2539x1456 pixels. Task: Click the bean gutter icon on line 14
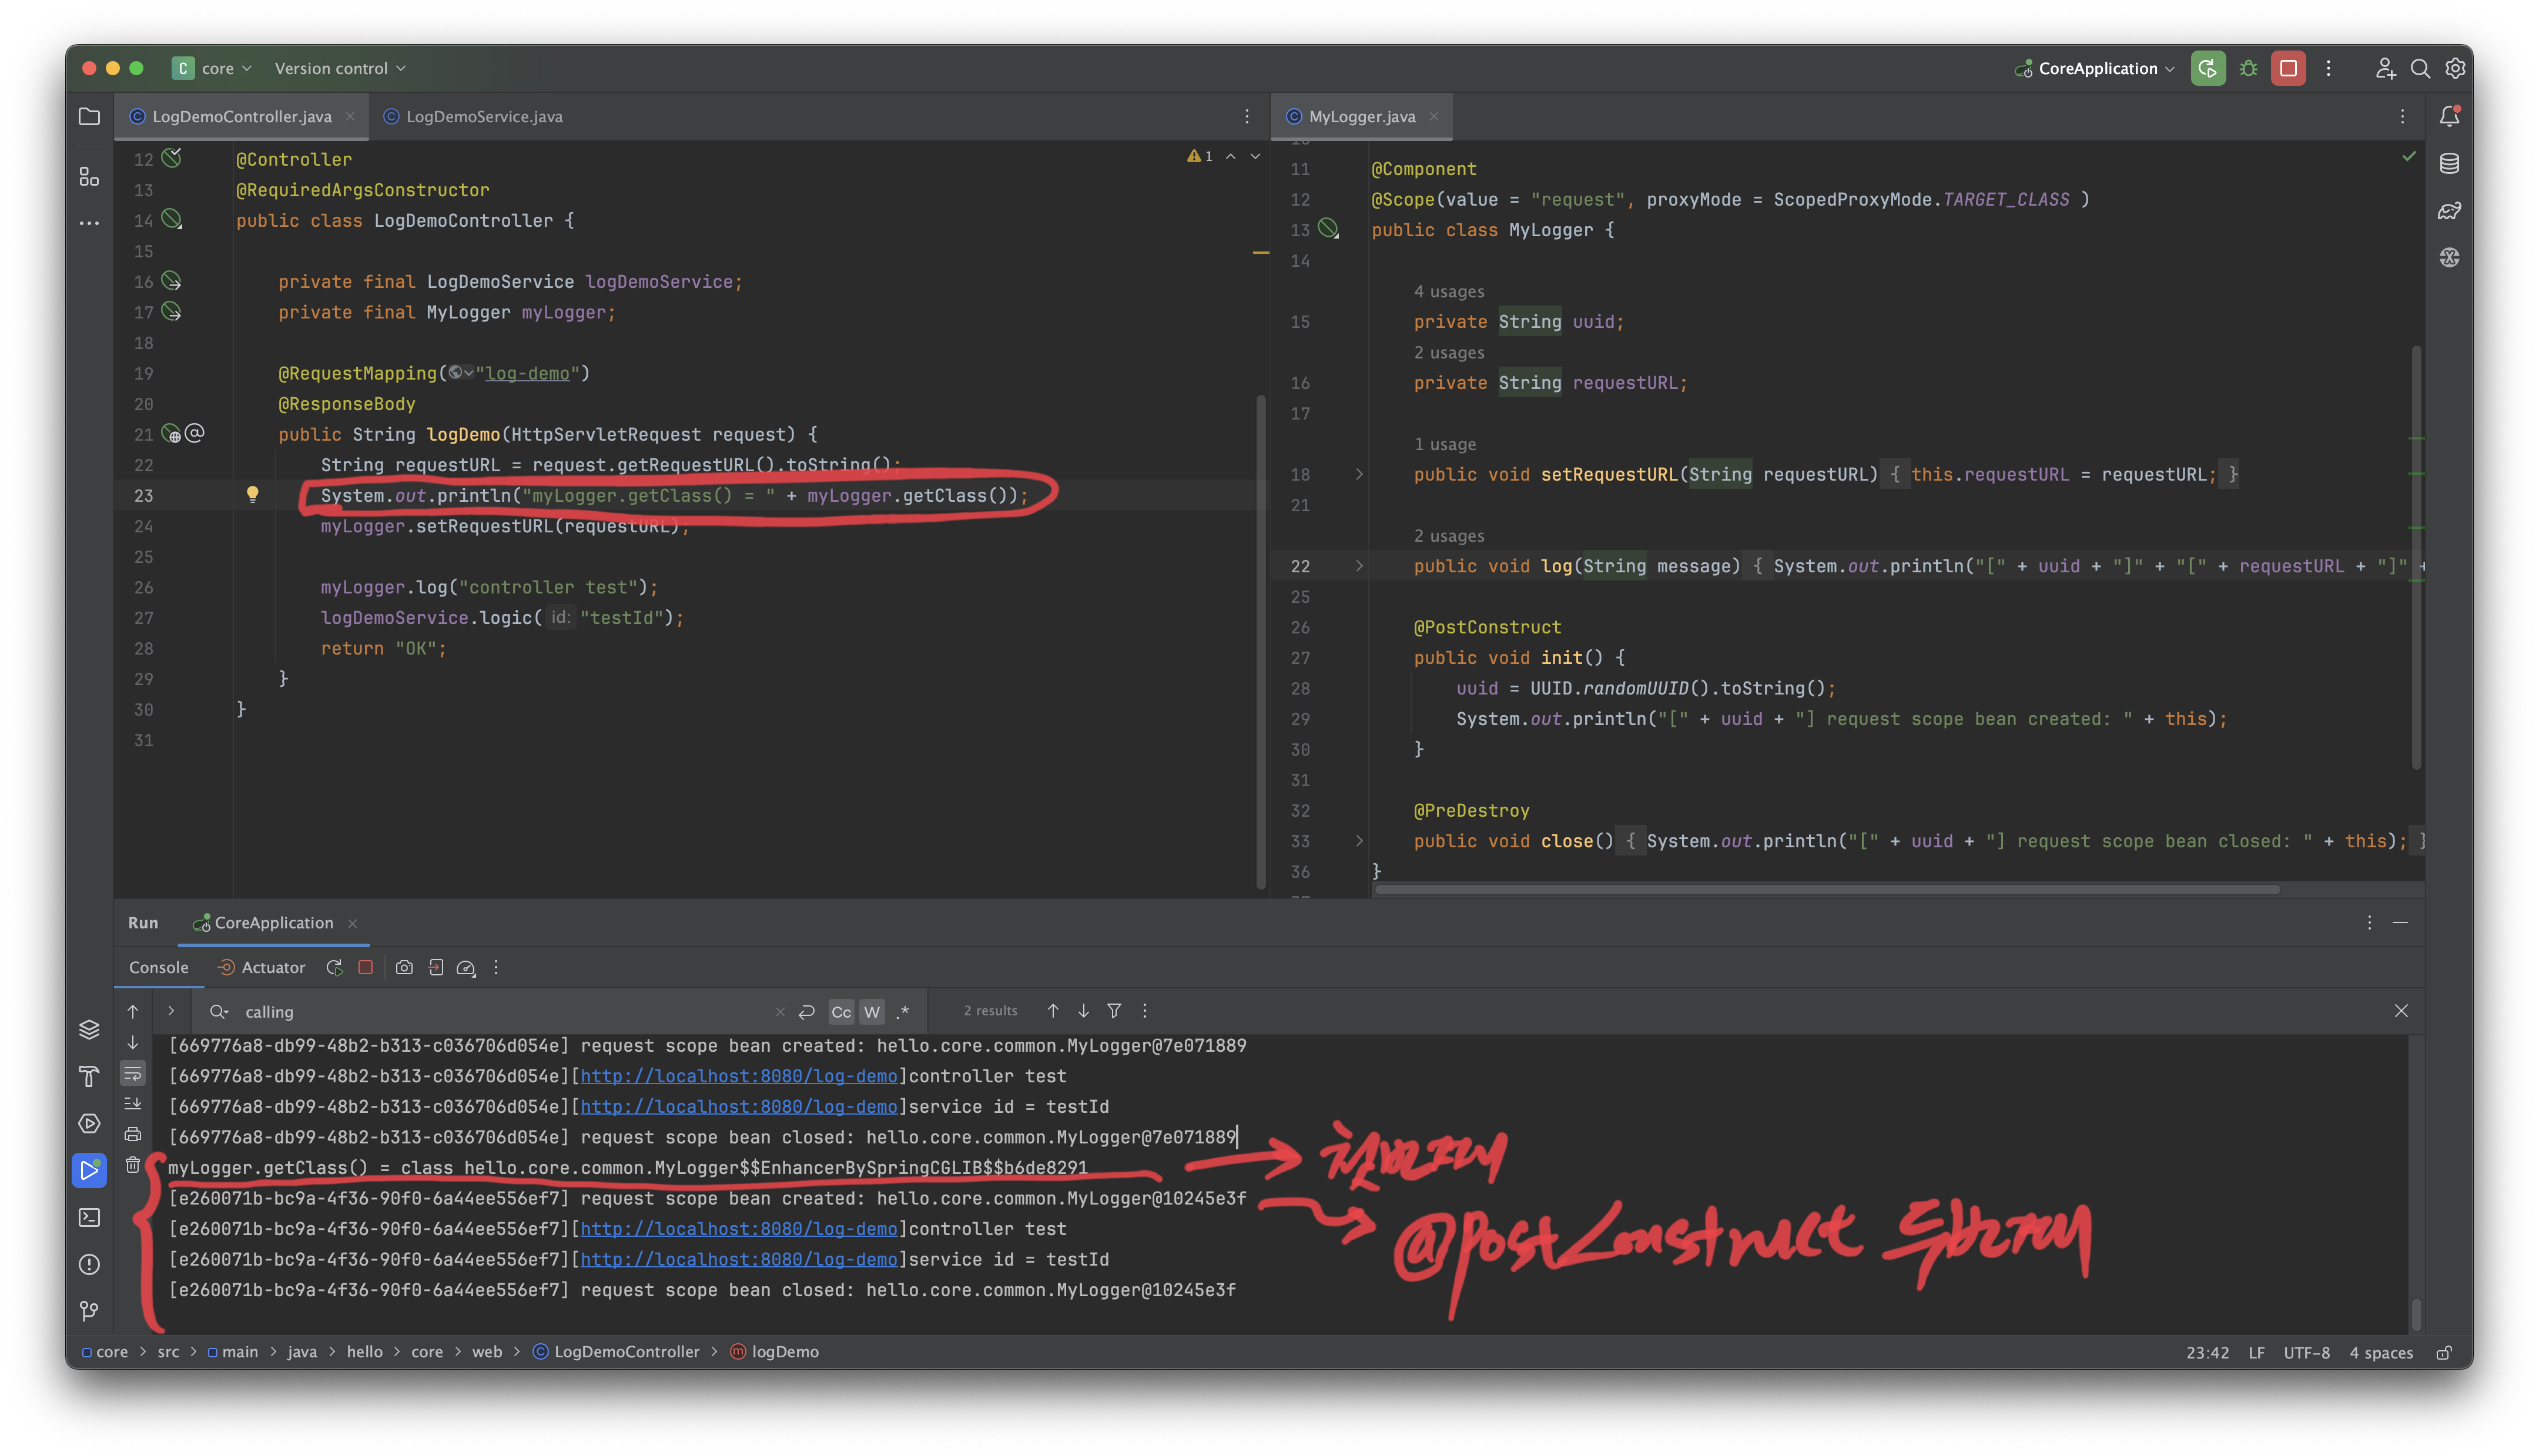[172, 219]
